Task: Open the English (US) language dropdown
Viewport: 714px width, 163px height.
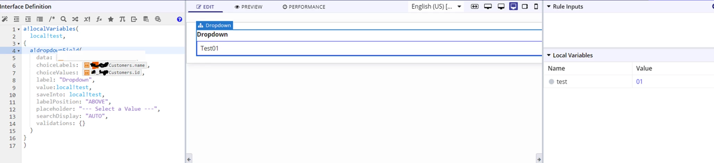Action: [436, 7]
